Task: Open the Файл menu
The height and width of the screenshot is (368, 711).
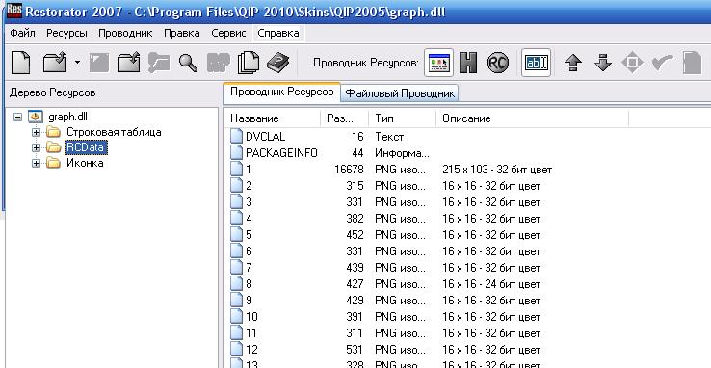Action: 23,33
